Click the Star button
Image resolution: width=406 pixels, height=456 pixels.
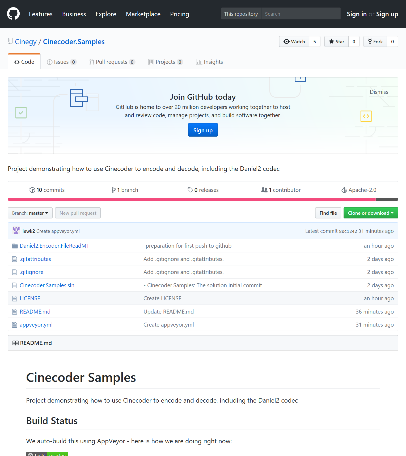(x=336, y=41)
